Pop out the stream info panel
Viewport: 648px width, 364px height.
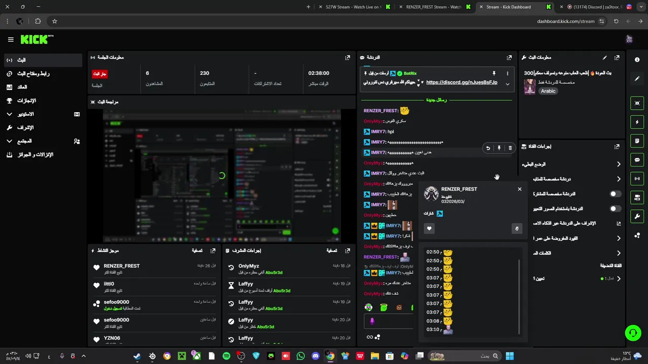point(617,58)
